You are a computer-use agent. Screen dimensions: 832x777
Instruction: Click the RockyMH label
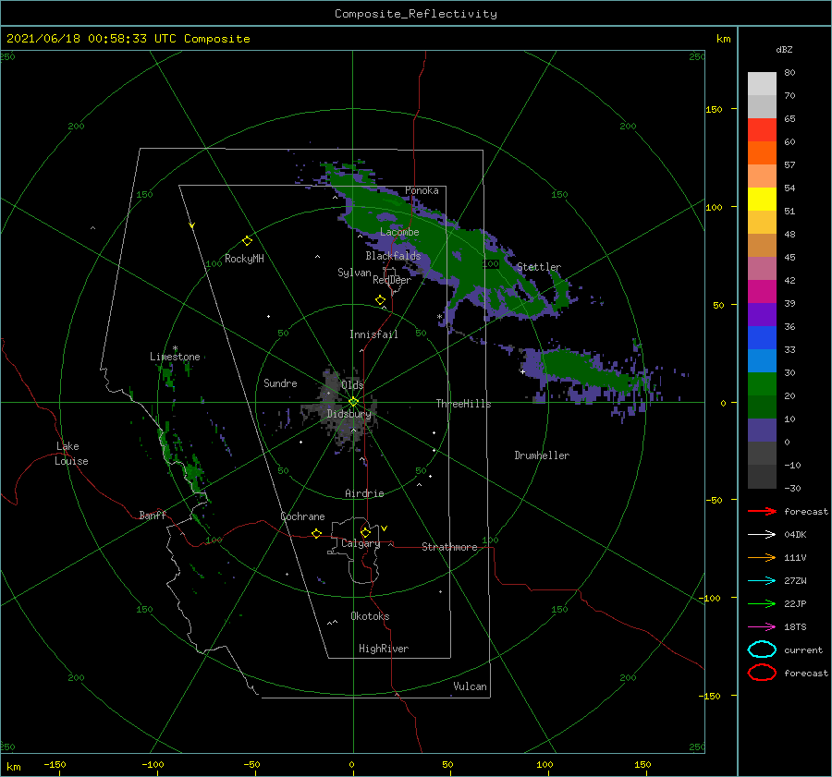point(244,259)
